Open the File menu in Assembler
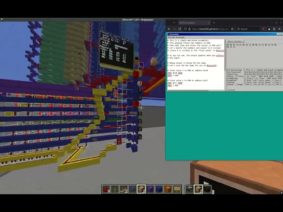Image resolution: width=283 pixels, height=212 pixels. click(x=169, y=37)
